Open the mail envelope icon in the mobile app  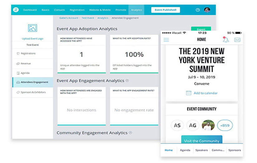point(237,40)
